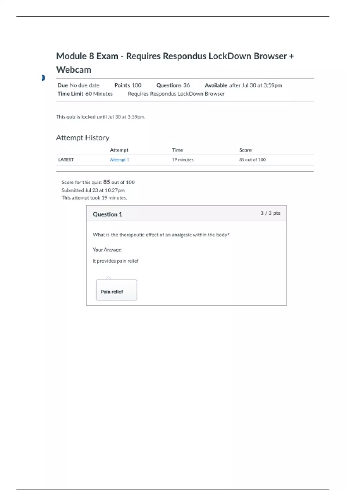The width and height of the screenshot is (346, 490).
Task: Click the small caret above Pain relief box
Action: [x=108, y=278]
